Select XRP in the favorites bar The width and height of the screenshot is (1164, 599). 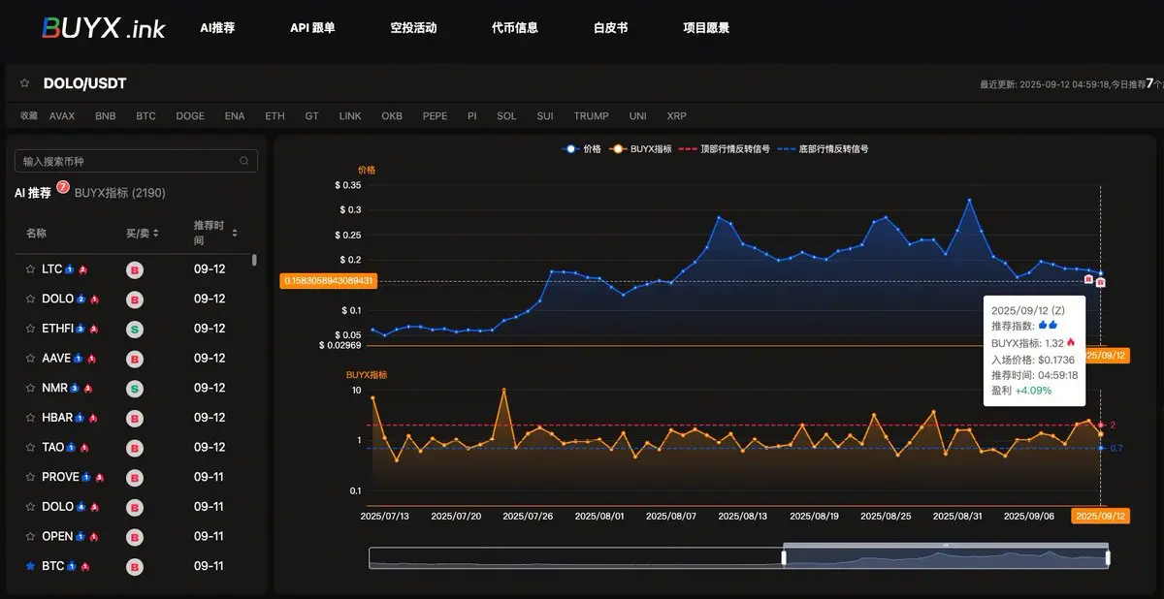coord(676,115)
